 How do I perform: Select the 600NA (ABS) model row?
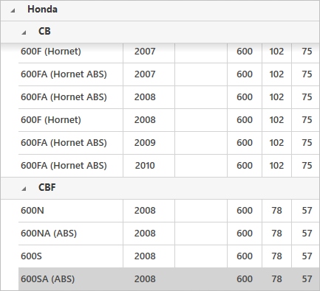(x=168, y=234)
